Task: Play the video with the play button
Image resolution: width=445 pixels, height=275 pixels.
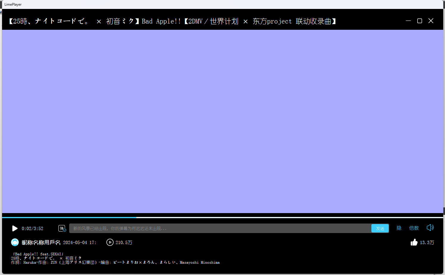Action: 15,228
